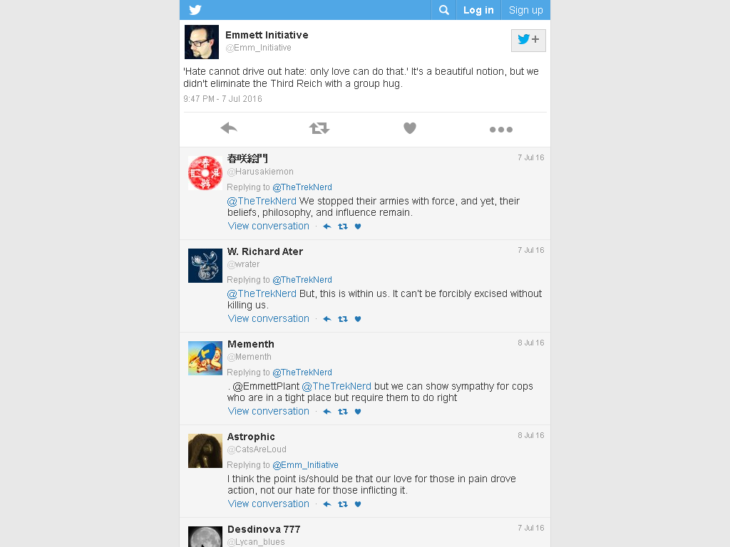Reply to Mementh's tweet

coord(327,412)
